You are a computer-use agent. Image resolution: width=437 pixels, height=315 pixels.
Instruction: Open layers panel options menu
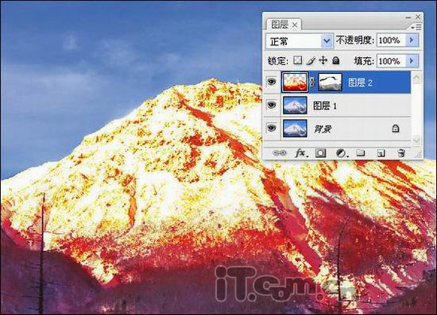417,27
